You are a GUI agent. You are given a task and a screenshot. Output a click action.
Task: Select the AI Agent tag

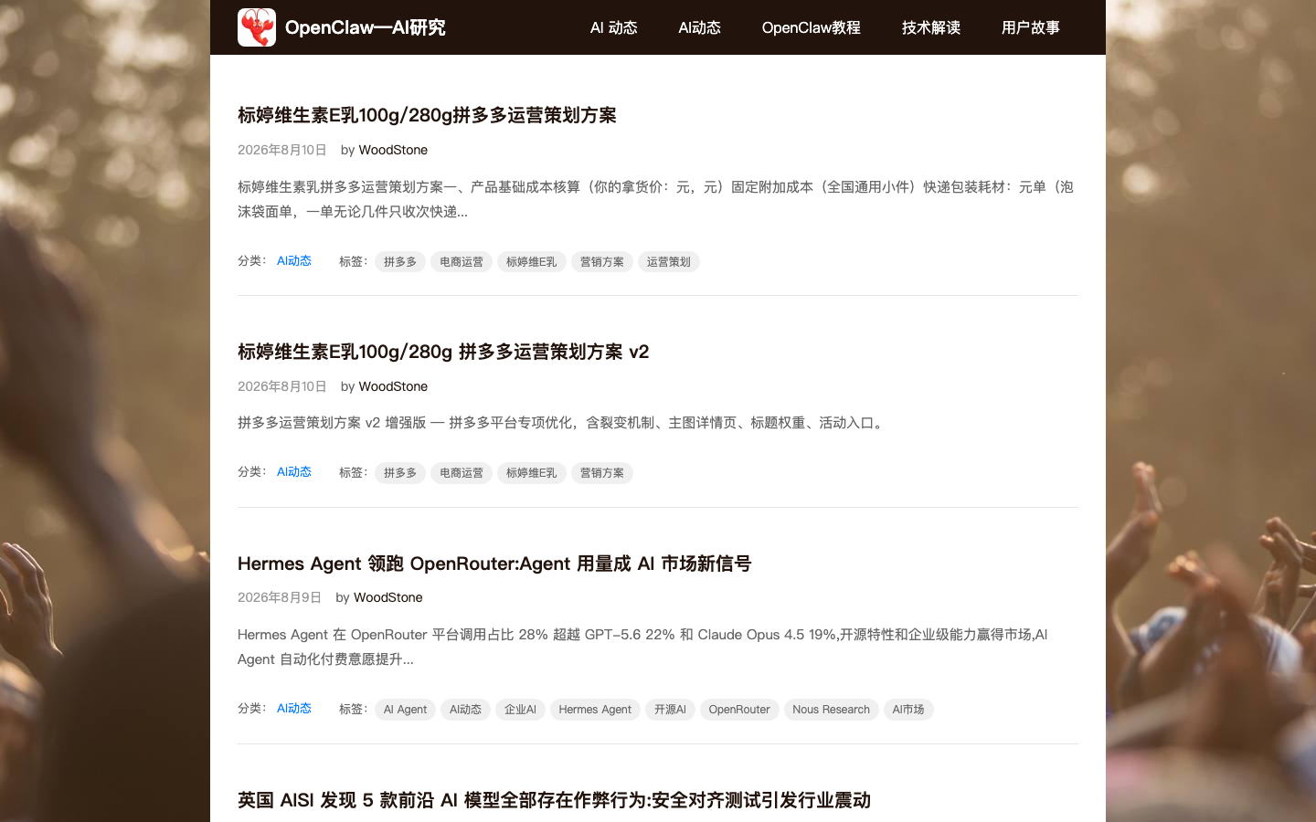coord(405,710)
